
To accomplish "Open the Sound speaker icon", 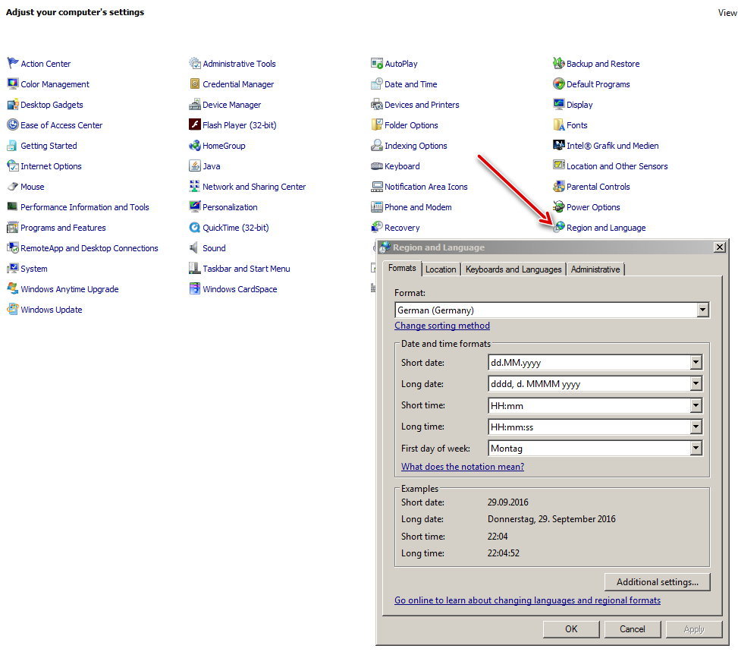I will tap(195, 248).
